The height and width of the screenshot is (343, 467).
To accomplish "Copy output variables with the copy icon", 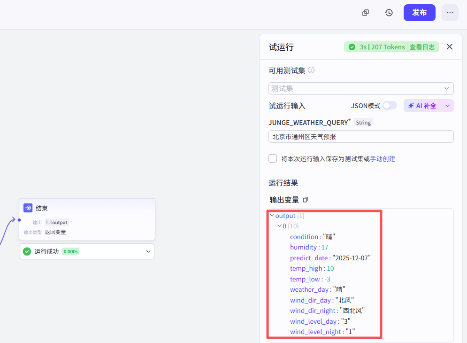I will point(305,200).
